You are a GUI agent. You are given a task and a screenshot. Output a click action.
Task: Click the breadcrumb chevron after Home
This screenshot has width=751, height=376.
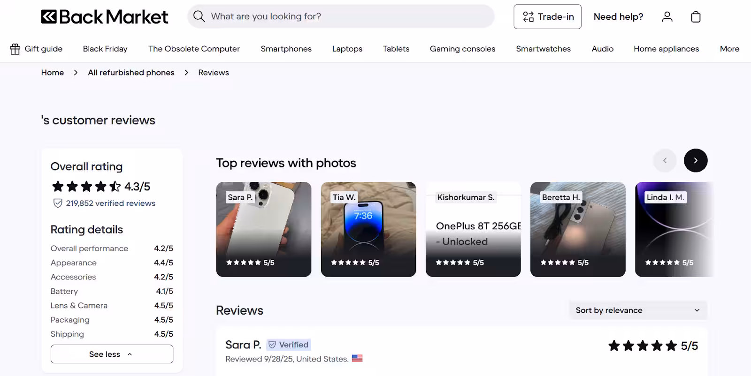[76, 73]
